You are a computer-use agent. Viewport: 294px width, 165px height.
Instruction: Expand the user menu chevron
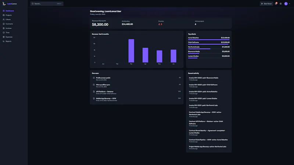290,4
